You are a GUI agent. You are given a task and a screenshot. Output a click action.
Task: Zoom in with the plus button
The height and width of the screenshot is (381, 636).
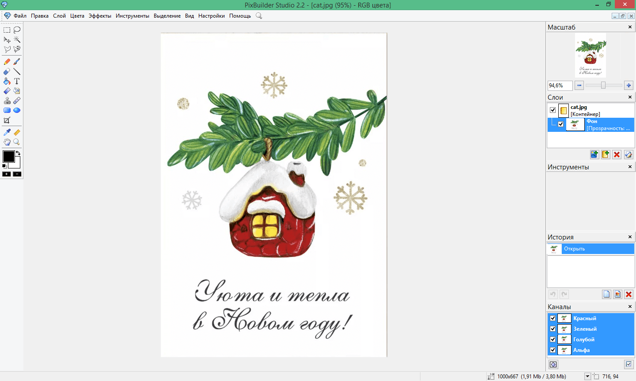[x=629, y=86]
